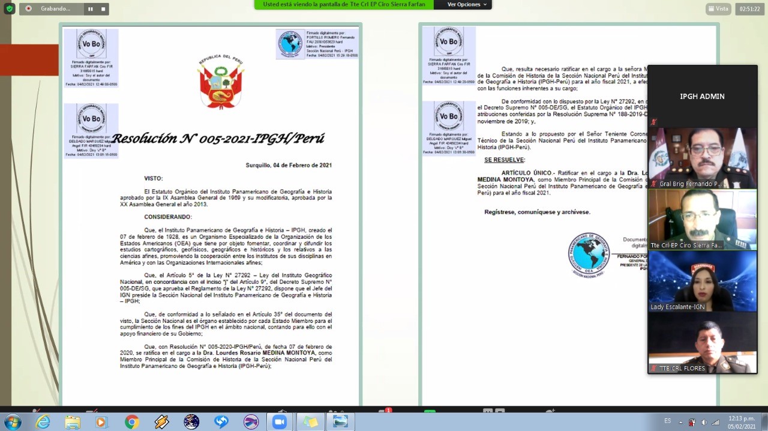768x431 pixels.
Task: Open the Windows Start menu
Action: point(13,422)
